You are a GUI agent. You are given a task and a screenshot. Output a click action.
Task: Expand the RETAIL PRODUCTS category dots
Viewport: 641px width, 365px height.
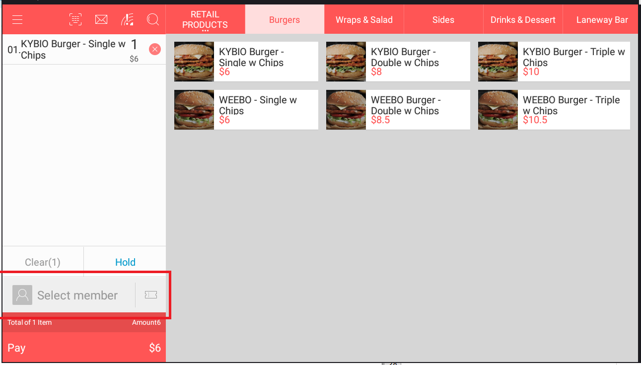(x=205, y=31)
